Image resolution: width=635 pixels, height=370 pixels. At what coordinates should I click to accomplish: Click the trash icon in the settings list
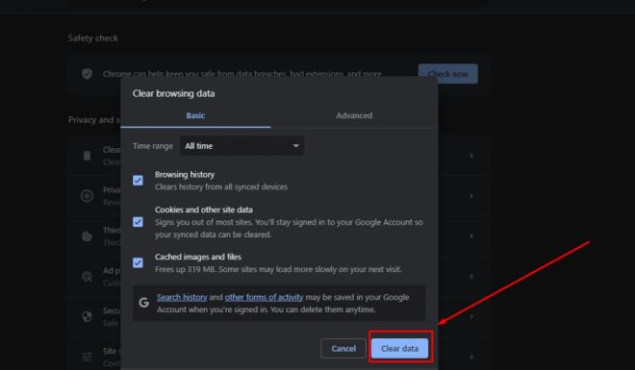87,156
